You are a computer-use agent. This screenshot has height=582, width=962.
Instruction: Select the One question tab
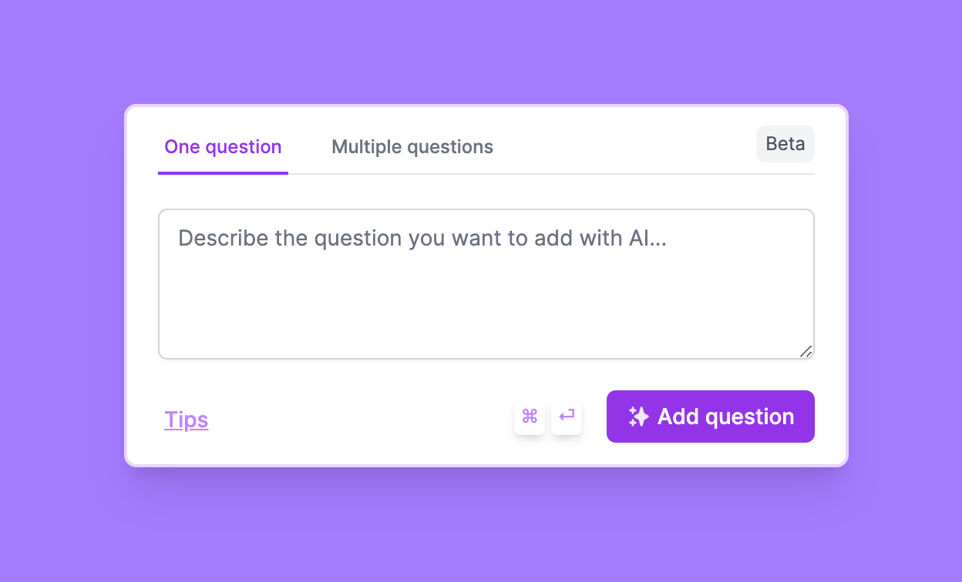pyautogui.click(x=222, y=146)
